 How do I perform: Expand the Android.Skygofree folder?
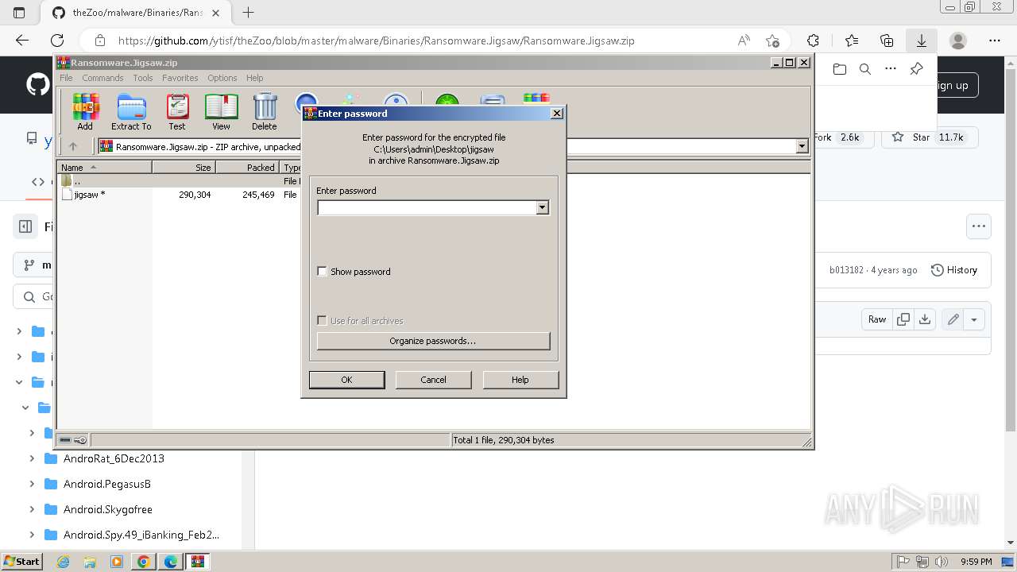32,509
